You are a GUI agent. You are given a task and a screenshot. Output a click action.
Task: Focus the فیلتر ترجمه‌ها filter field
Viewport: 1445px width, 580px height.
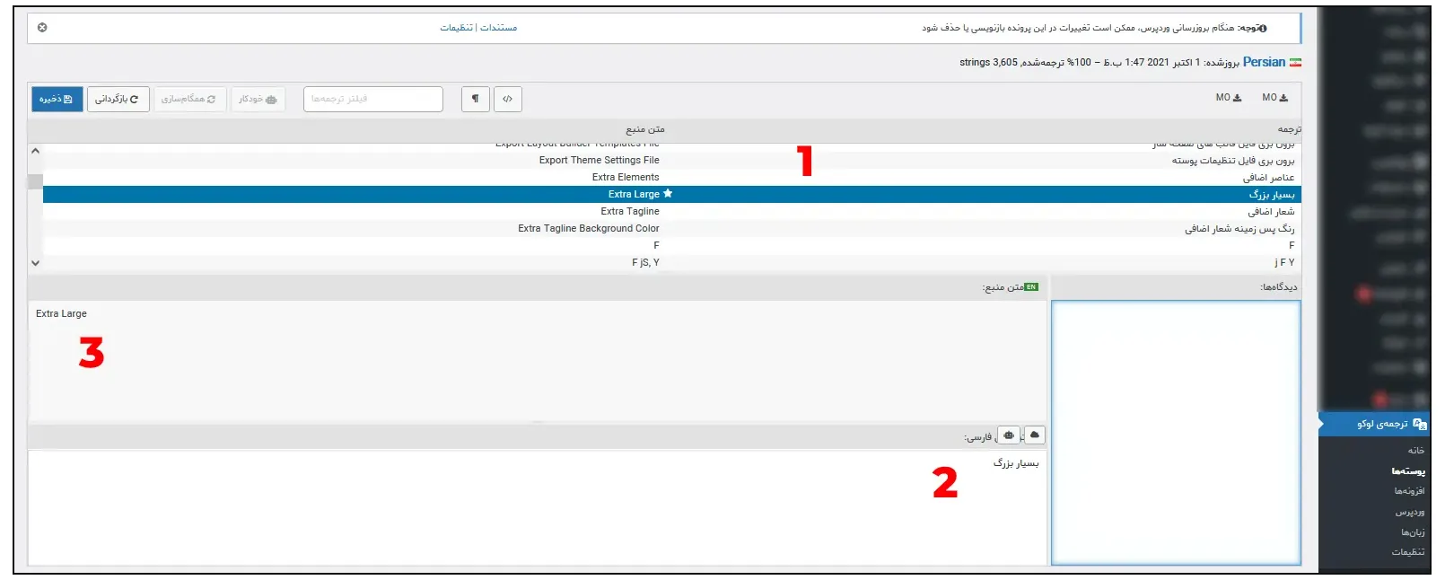pos(373,99)
